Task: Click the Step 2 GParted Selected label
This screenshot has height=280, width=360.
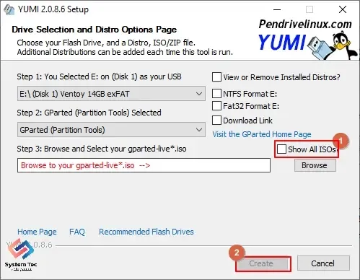Action: point(89,113)
